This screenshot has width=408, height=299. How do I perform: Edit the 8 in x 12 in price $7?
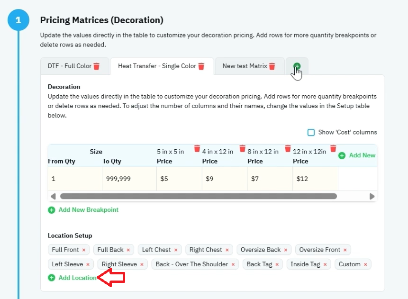pyautogui.click(x=270, y=179)
